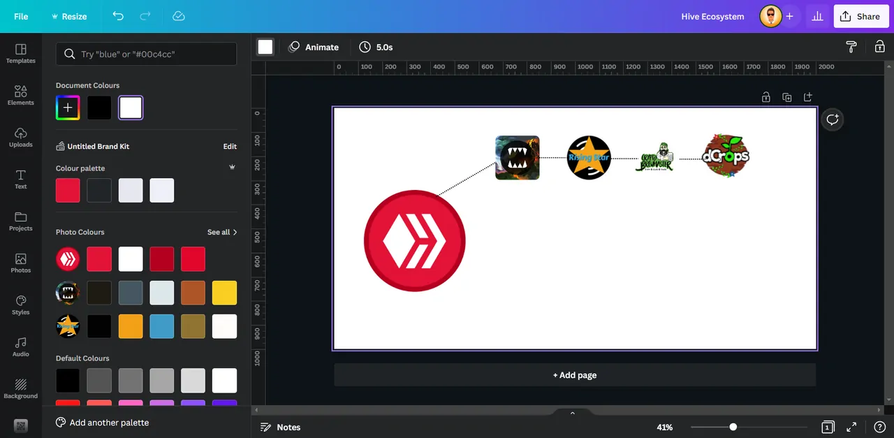This screenshot has width=894, height=438.
Task: Click the Add page button
Action: [x=575, y=375]
